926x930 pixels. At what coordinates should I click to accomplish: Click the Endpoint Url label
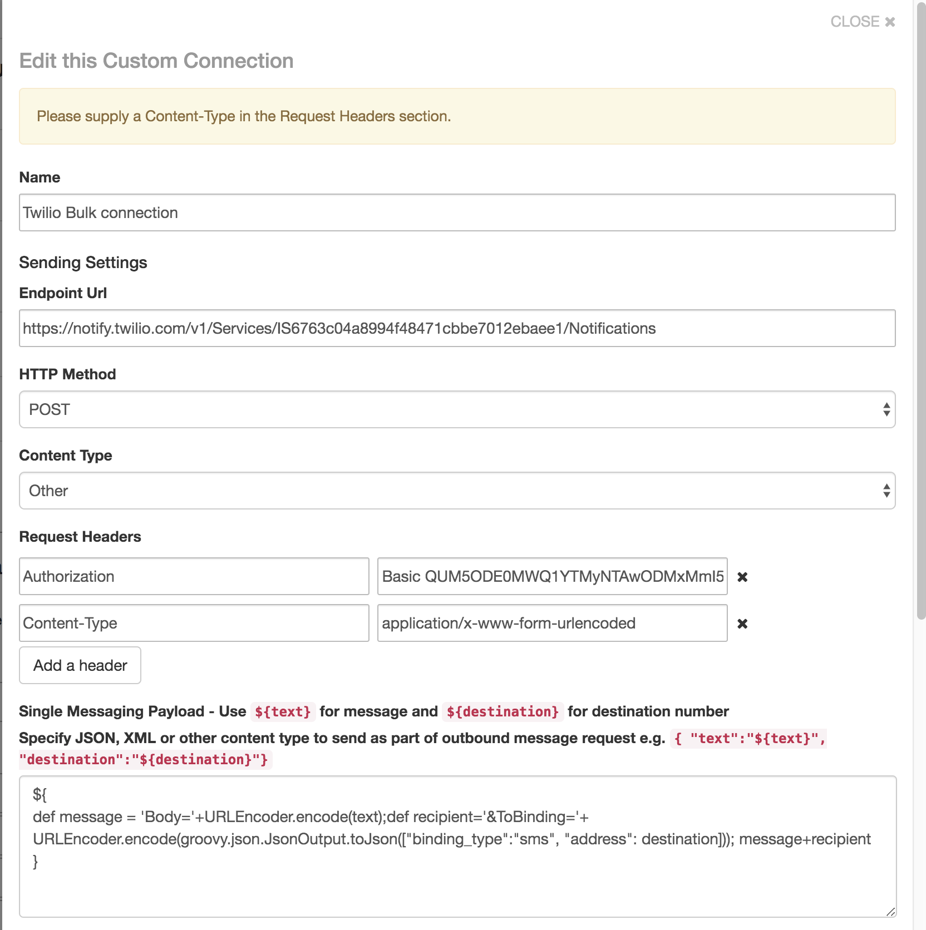coord(63,293)
